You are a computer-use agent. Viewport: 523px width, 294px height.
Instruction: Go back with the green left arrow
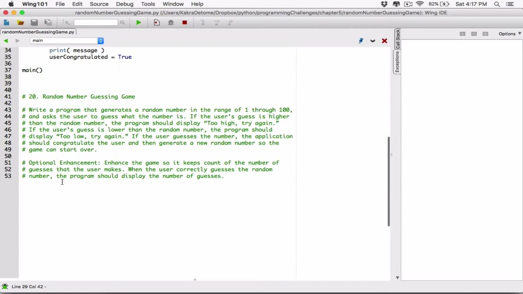6,40
